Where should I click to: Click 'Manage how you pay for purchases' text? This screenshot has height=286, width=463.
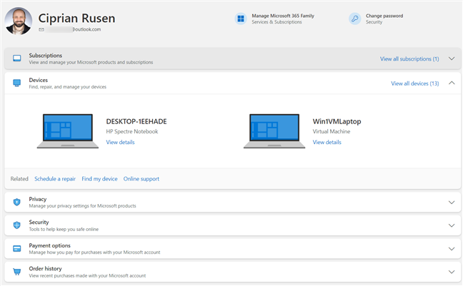[x=94, y=252]
